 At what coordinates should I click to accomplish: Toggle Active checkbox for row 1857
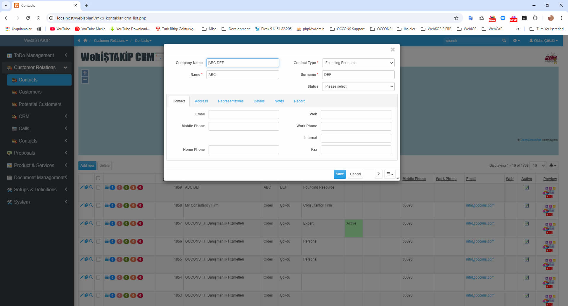tap(527, 223)
